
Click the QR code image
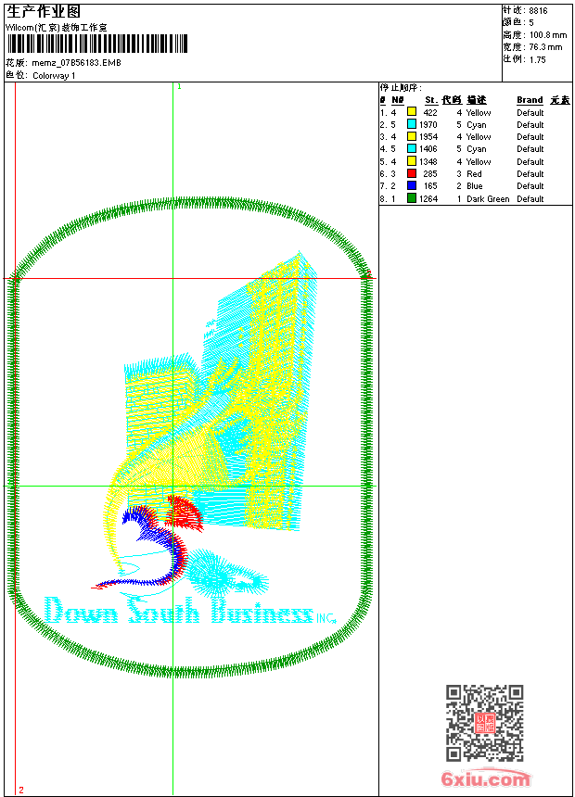[485, 722]
